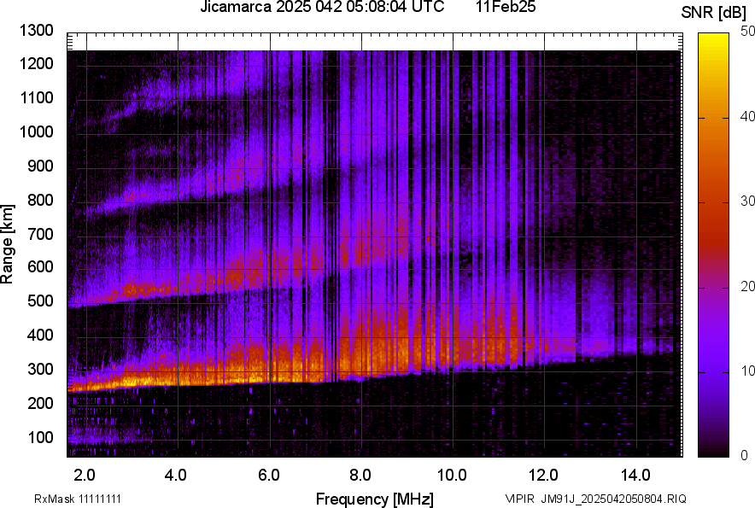Click the 100 range tick label
The image size is (755, 508).
tap(40, 437)
